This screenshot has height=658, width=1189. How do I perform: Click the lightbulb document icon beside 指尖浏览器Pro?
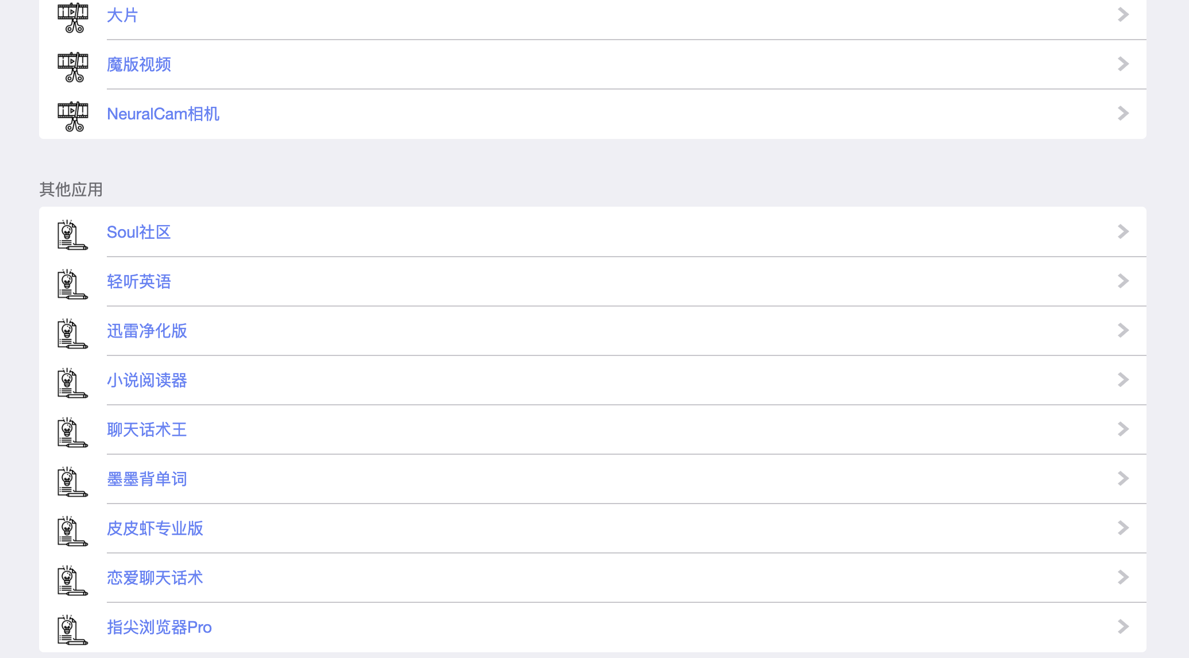[72, 629]
